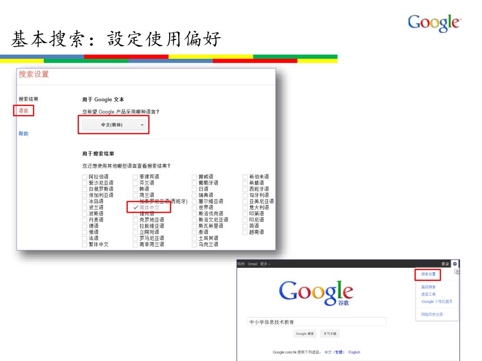Image resolution: width=482 pixels, height=361 pixels.
Task: Check the 泰语 checkbox
Action: 194,232
